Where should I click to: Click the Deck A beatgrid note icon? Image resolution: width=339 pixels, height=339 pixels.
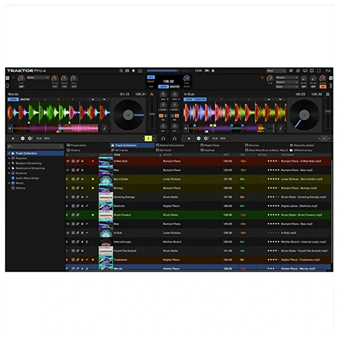(105, 128)
